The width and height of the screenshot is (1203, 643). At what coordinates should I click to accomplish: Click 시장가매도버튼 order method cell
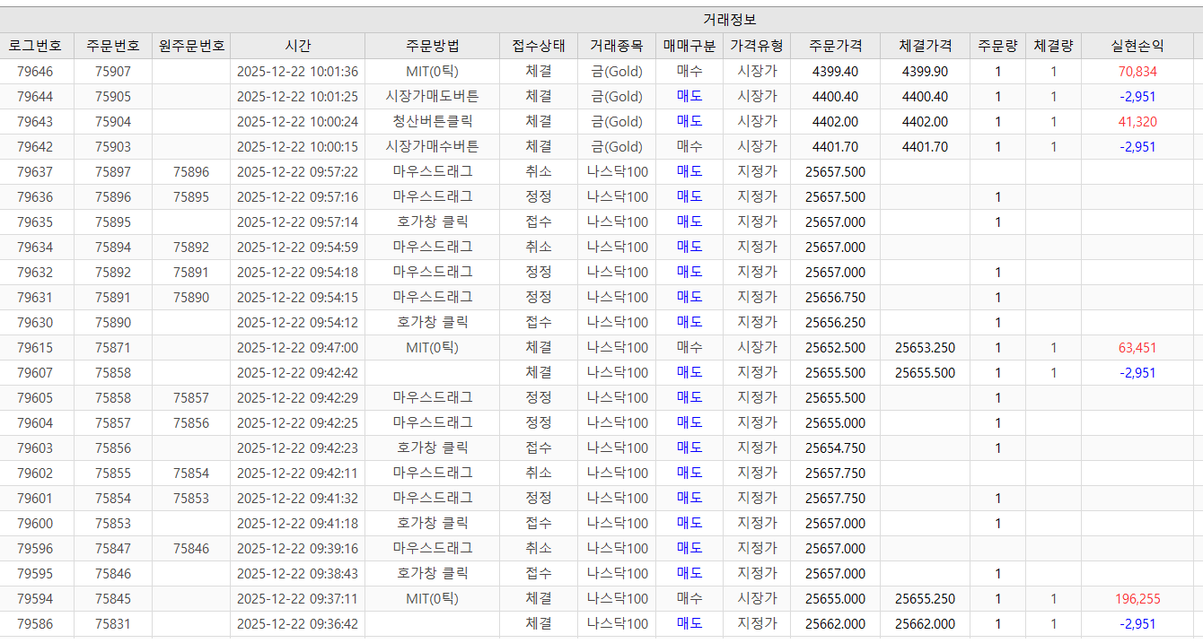(432, 97)
